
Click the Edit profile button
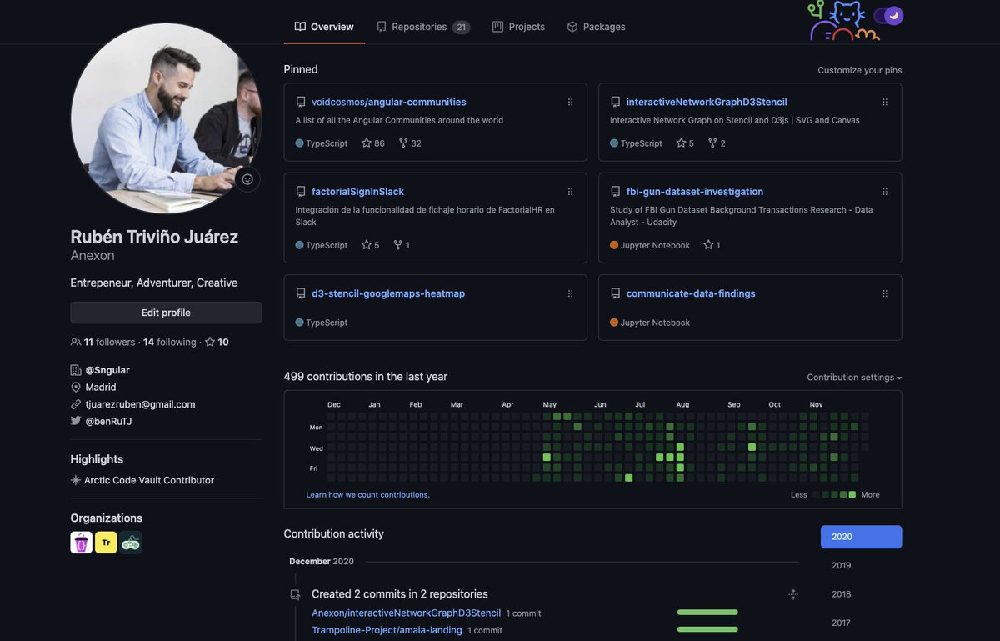(x=165, y=312)
